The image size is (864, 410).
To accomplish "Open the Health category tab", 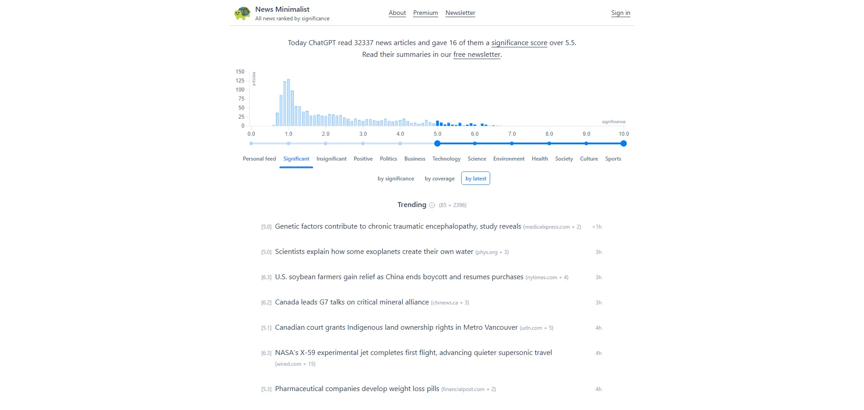I will (540, 159).
